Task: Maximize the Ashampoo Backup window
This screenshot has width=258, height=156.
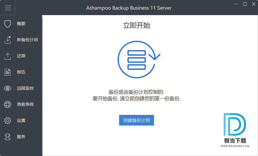Action: click(245, 4)
